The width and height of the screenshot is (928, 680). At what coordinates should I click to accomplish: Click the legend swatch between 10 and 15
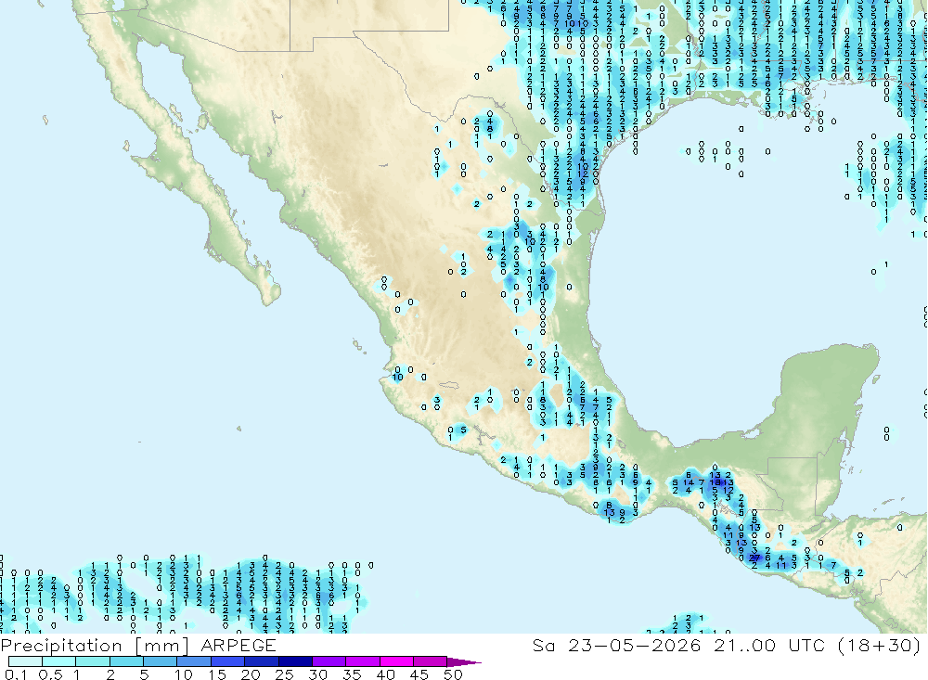(194, 661)
